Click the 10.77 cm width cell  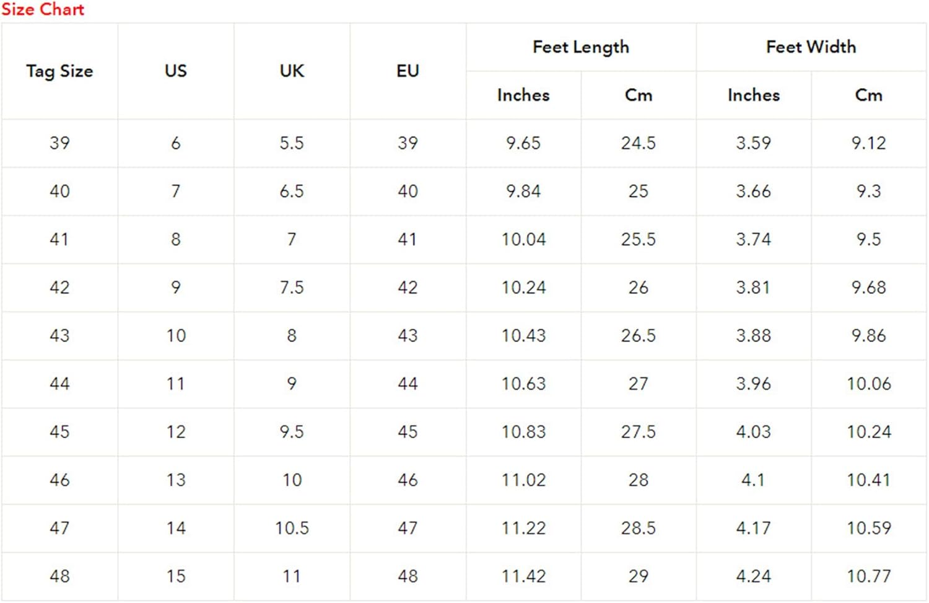(x=868, y=576)
